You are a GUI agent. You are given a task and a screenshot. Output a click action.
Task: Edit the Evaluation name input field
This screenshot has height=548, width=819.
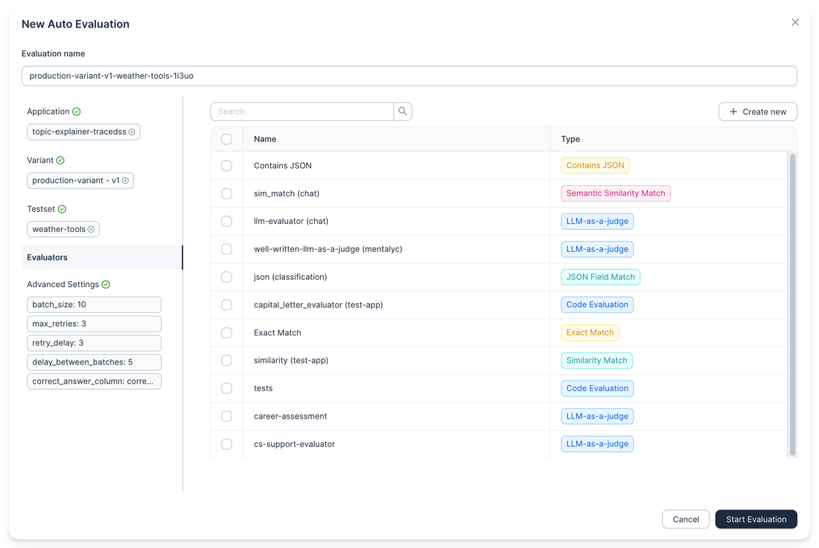coord(409,75)
